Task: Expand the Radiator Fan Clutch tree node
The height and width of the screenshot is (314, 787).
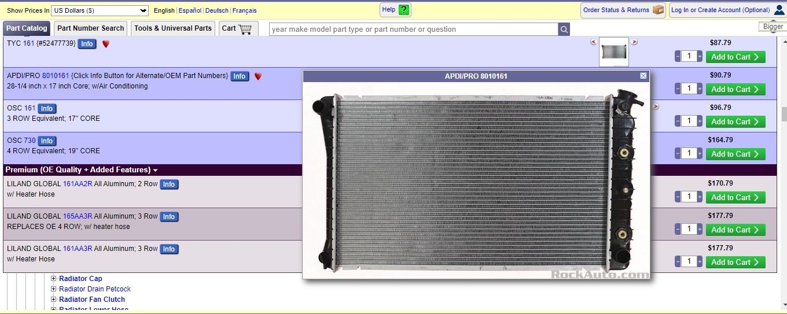Action: click(x=54, y=300)
